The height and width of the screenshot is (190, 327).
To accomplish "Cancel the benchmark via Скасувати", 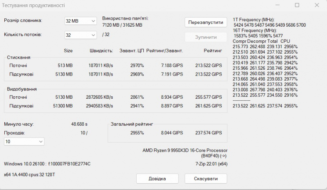I will click(x=206, y=178).
